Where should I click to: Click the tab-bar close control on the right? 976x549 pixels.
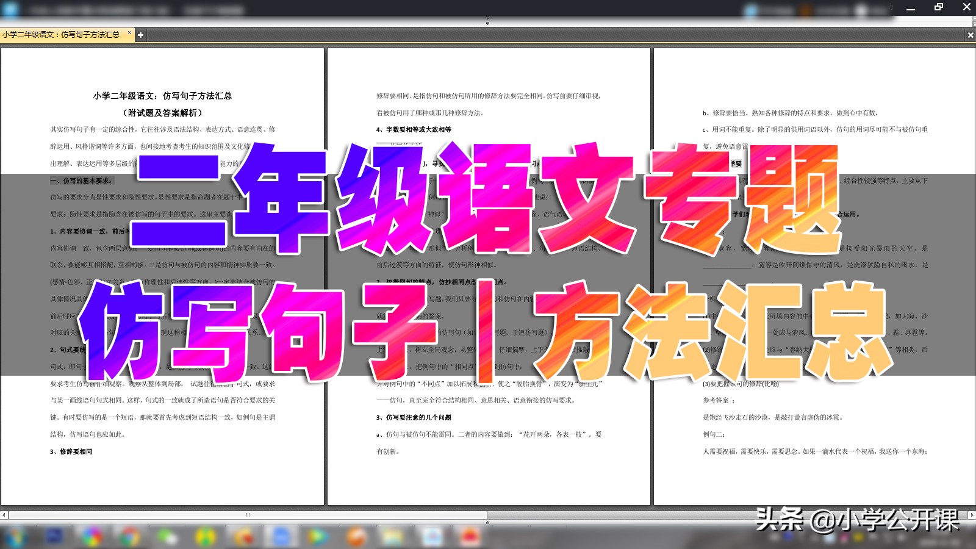coord(970,35)
